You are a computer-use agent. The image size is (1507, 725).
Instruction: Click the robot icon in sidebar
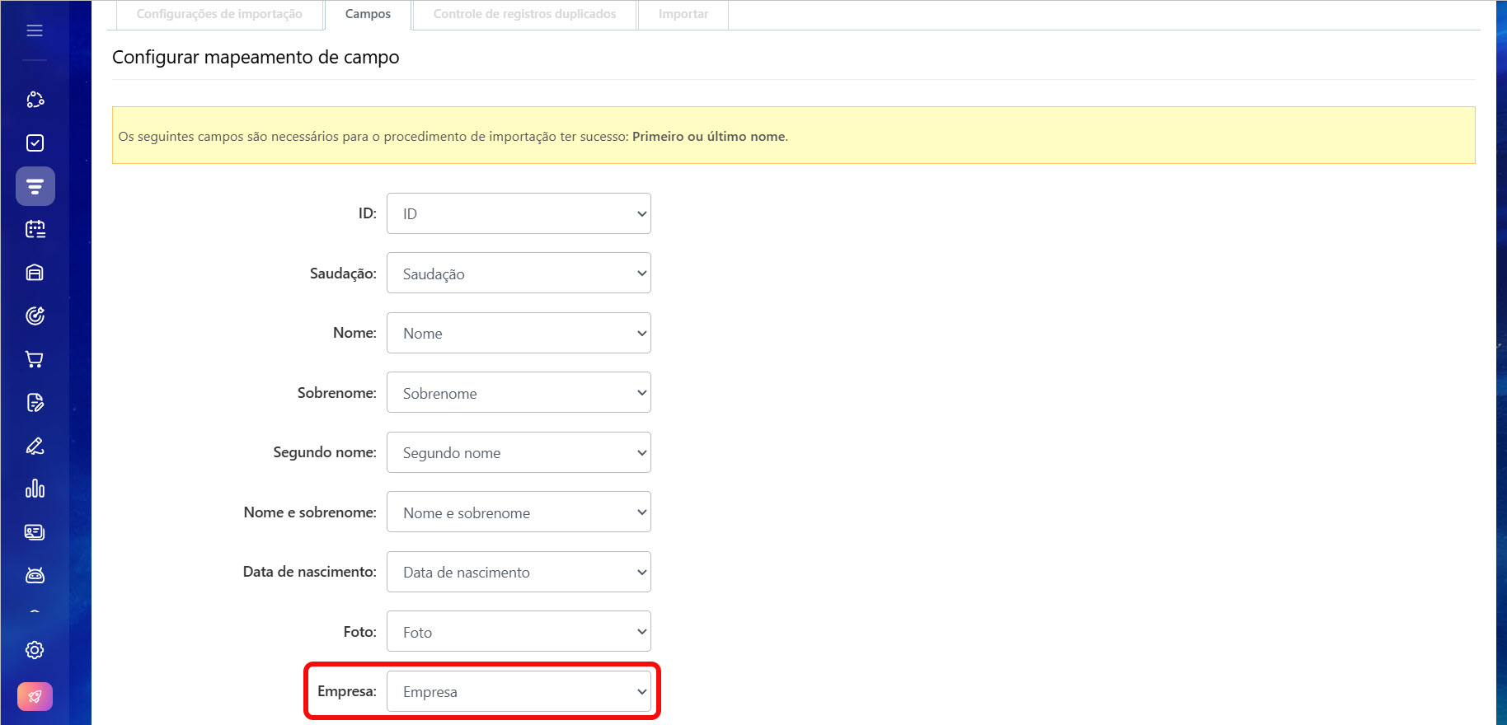coord(35,575)
